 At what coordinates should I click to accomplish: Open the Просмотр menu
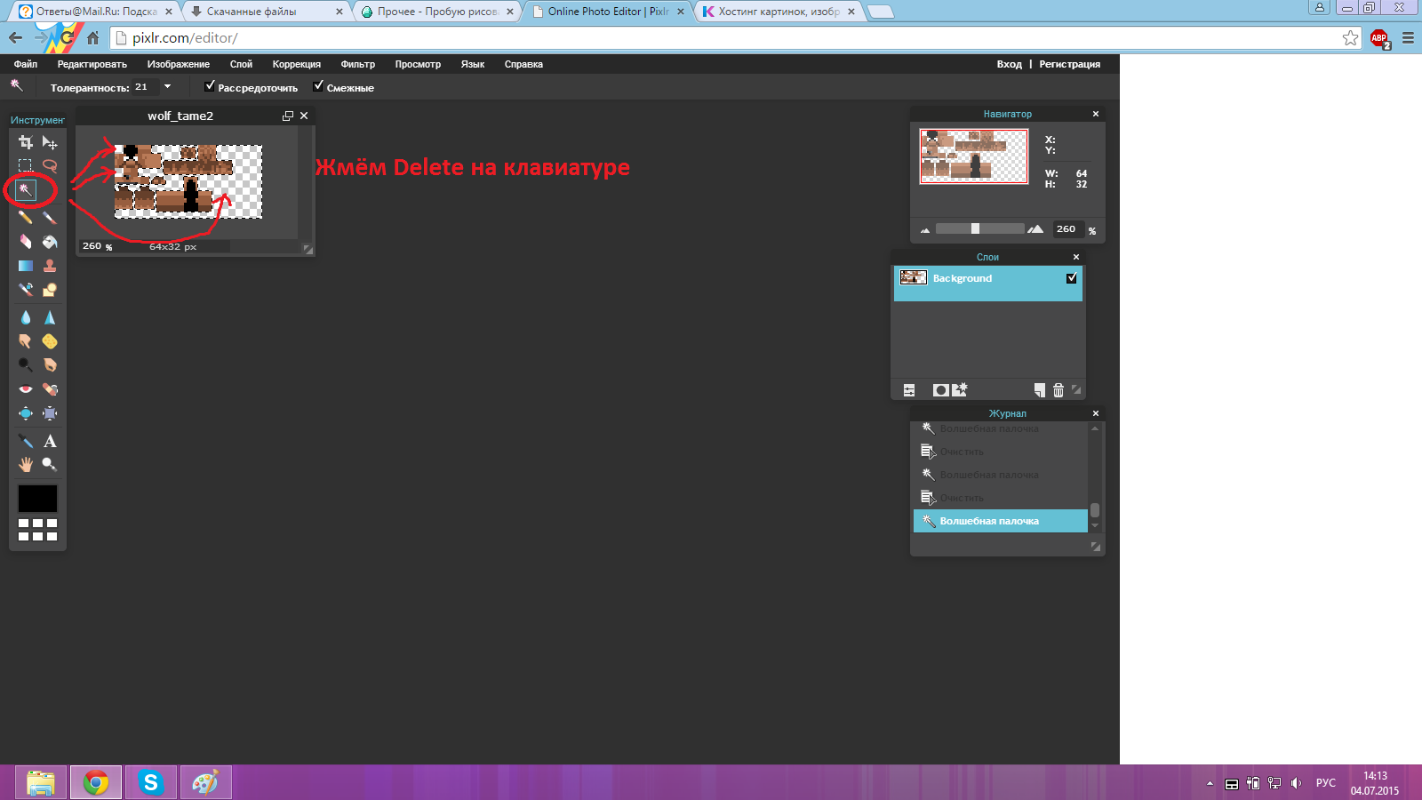[418, 64]
